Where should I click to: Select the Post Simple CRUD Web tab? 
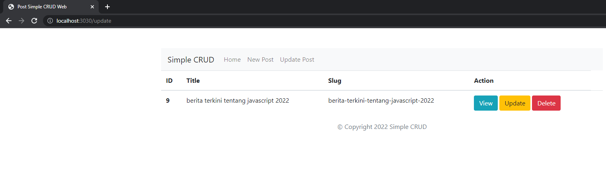(x=51, y=7)
